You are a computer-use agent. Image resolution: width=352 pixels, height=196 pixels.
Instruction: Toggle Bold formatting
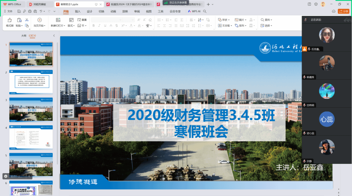point(93,26)
